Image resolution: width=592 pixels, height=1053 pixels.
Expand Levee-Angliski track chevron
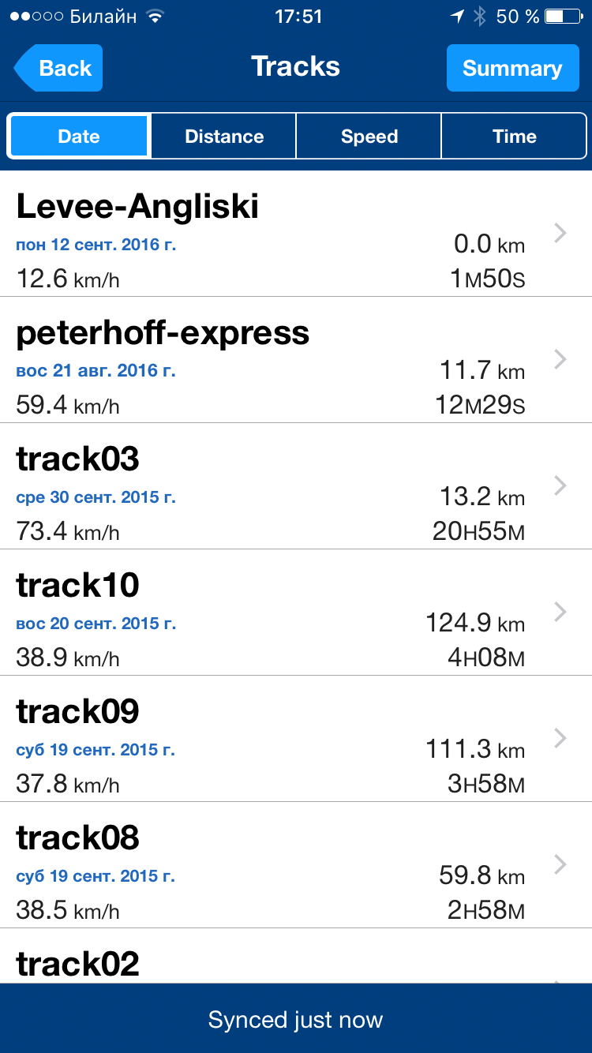click(x=560, y=233)
